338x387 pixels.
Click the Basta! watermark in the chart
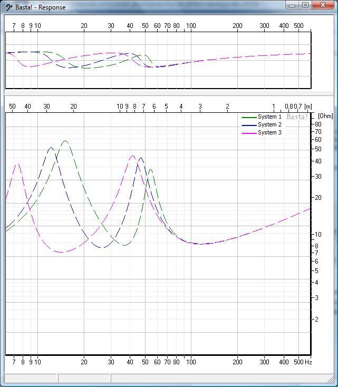[297, 117]
